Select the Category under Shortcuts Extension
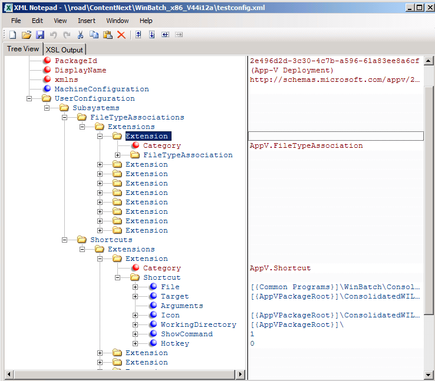Screen dimensions: 435x381 point(162,268)
